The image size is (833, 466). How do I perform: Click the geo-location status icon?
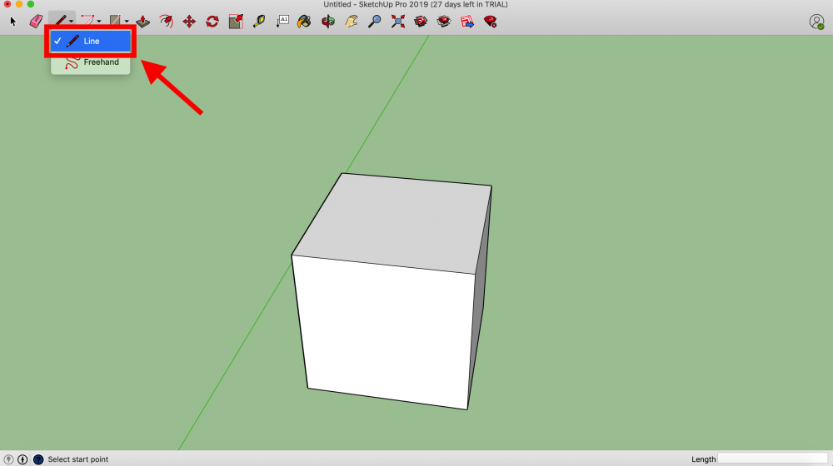pyautogui.click(x=8, y=459)
